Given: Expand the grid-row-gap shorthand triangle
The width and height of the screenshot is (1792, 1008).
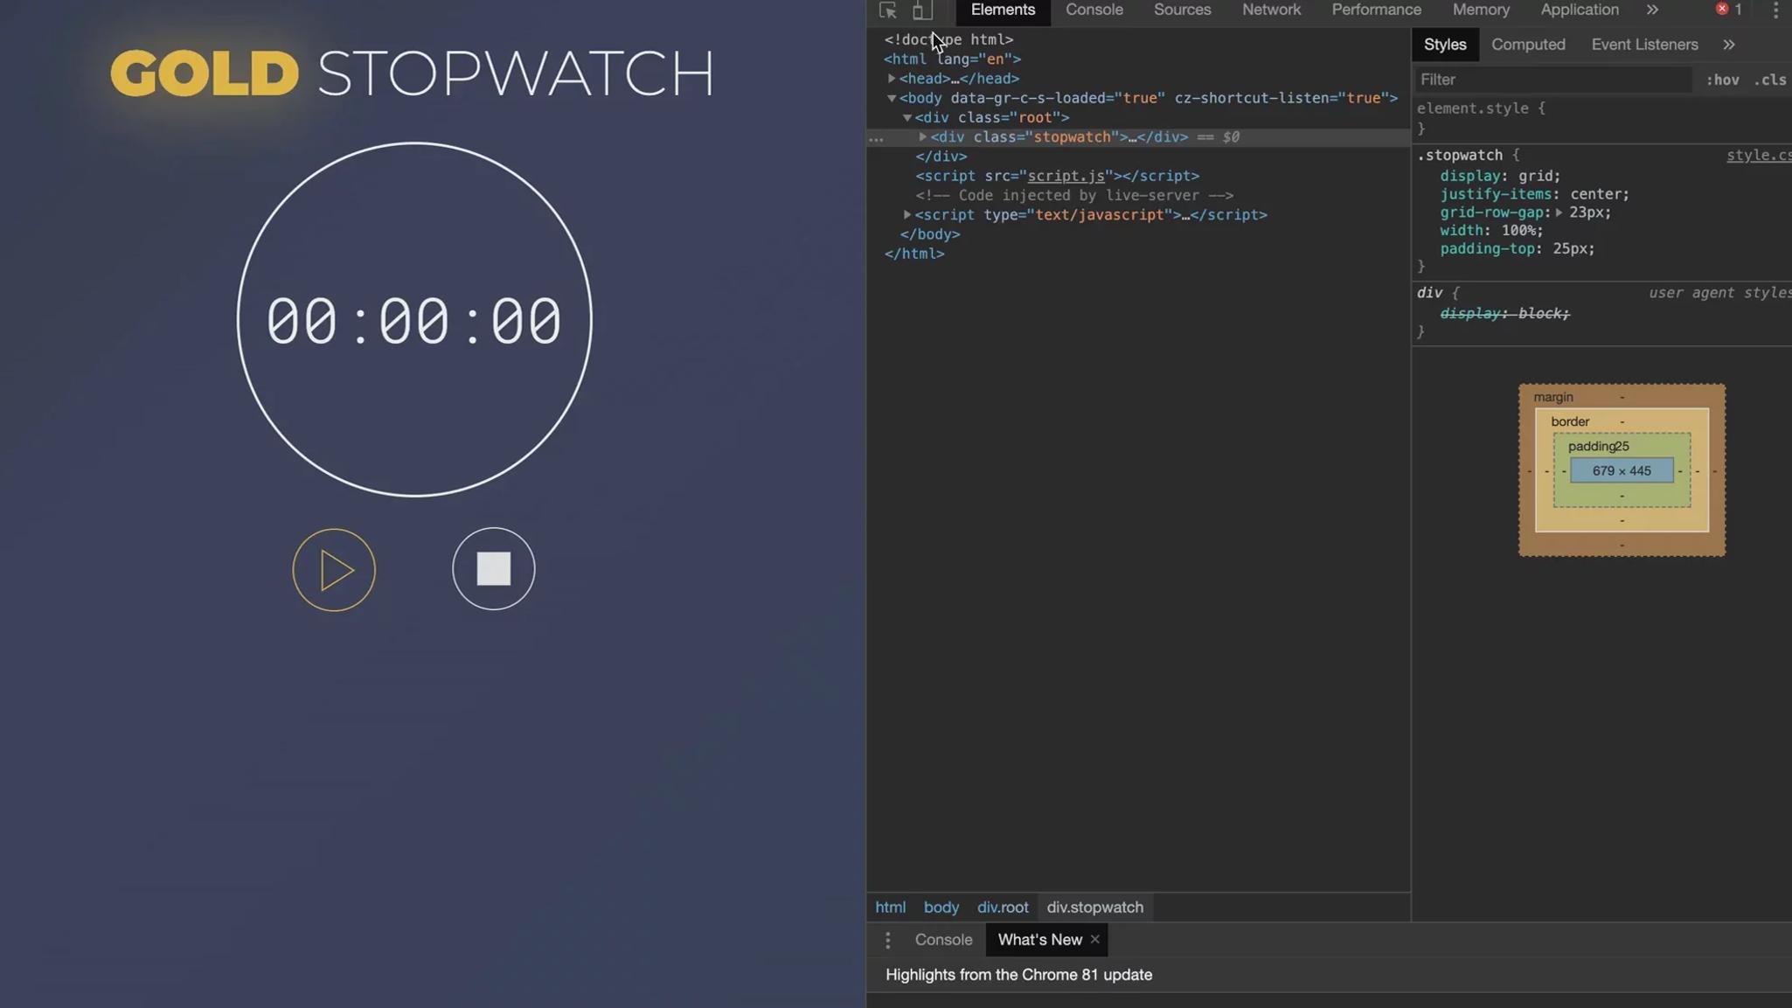Looking at the screenshot, I should 1559,212.
